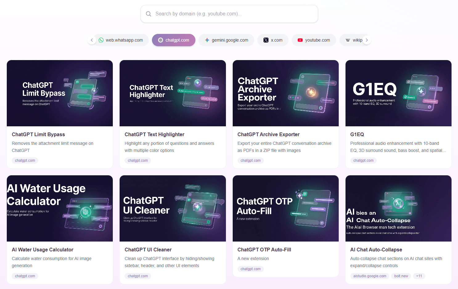
Task: Click 'A new extension' description text
Action: click(253, 258)
